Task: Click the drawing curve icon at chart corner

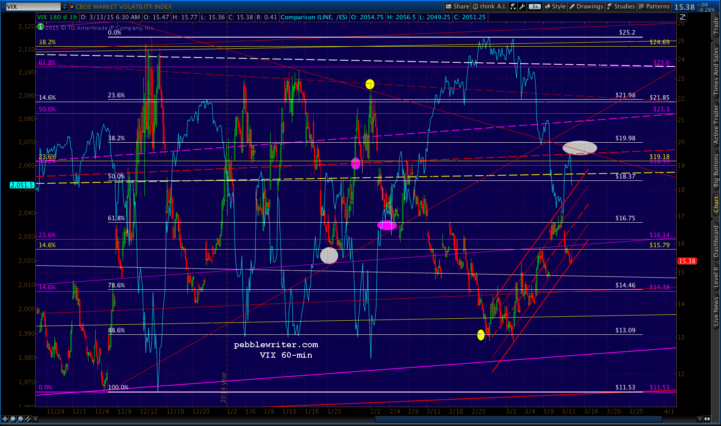Action: tap(682, 17)
